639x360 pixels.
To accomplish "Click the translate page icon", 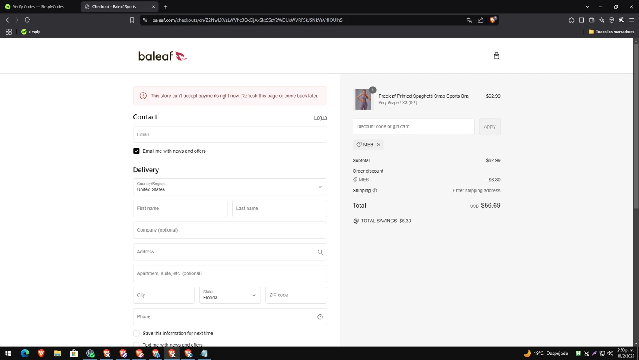I will coord(469,20).
